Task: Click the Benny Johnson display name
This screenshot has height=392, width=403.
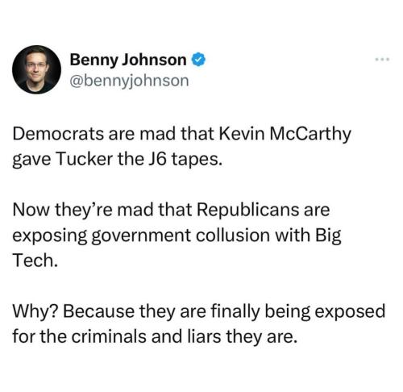Action: 128,60
